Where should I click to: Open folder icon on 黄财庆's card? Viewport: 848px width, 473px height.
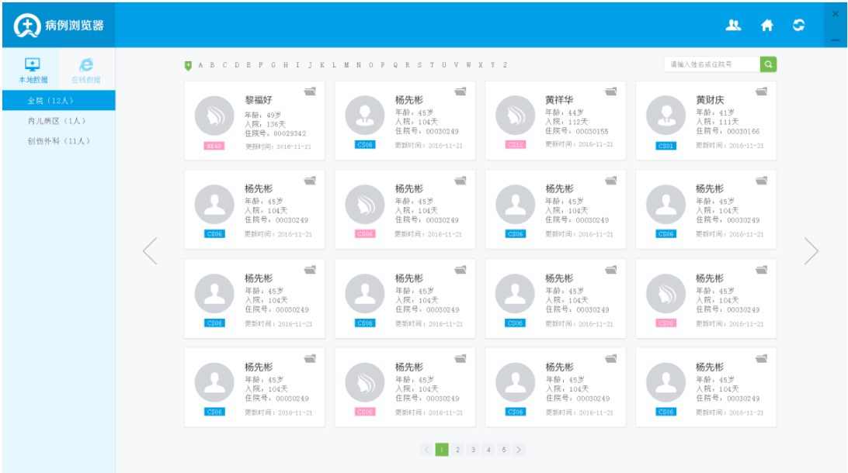click(762, 91)
